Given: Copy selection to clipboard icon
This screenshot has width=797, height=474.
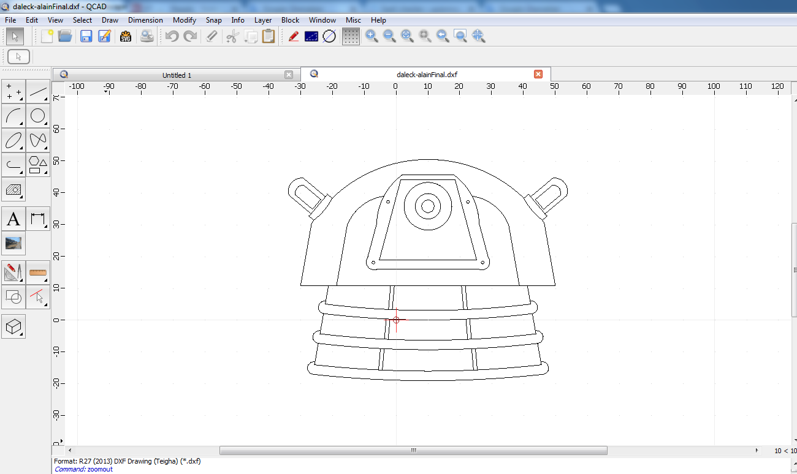Looking at the screenshot, I should [x=250, y=36].
